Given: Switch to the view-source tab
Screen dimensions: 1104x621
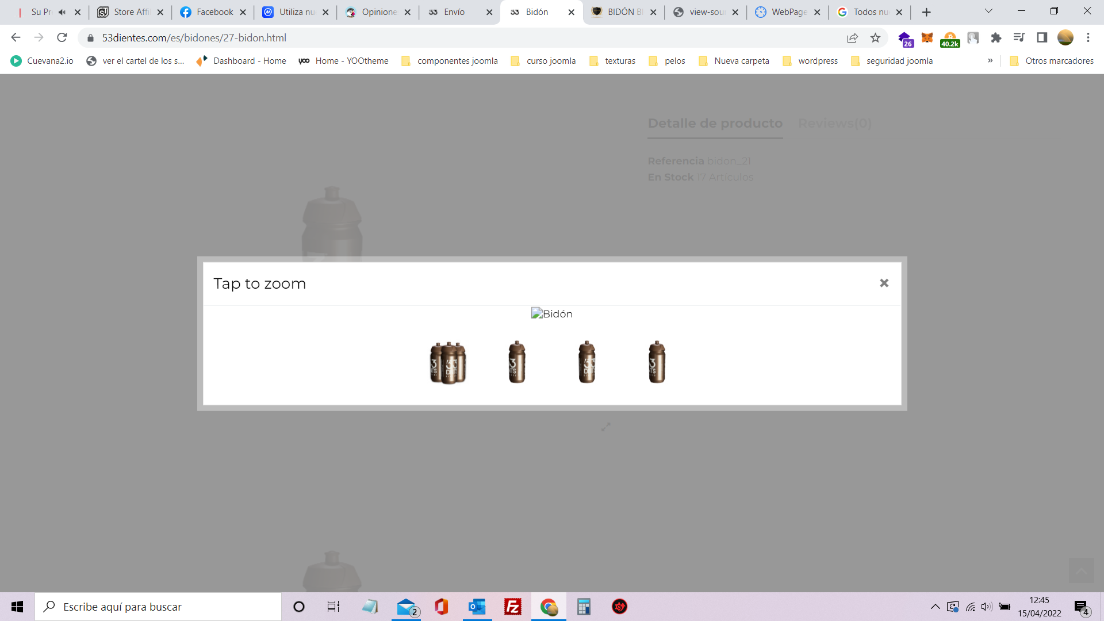Looking at the screenshot, I should click(706, 12).
